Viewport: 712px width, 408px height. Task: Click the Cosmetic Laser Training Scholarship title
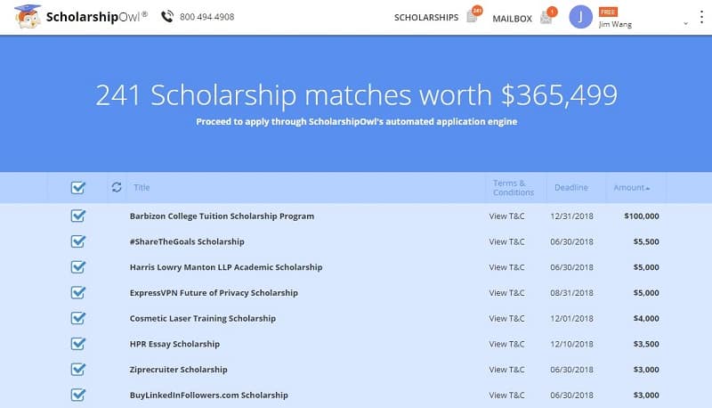(203, 318)
